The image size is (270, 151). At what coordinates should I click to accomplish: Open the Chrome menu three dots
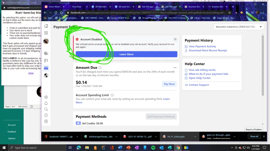[263, 13]
